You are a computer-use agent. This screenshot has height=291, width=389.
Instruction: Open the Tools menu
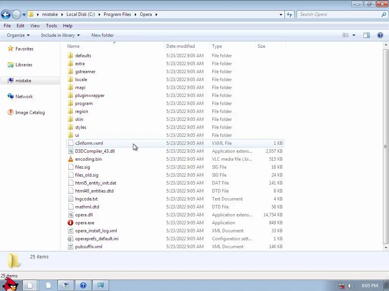[51, 26]
